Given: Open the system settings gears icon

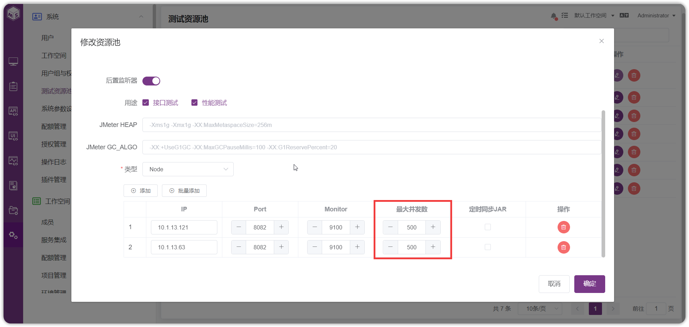Looking at the screenshot, I should point(13,235).
